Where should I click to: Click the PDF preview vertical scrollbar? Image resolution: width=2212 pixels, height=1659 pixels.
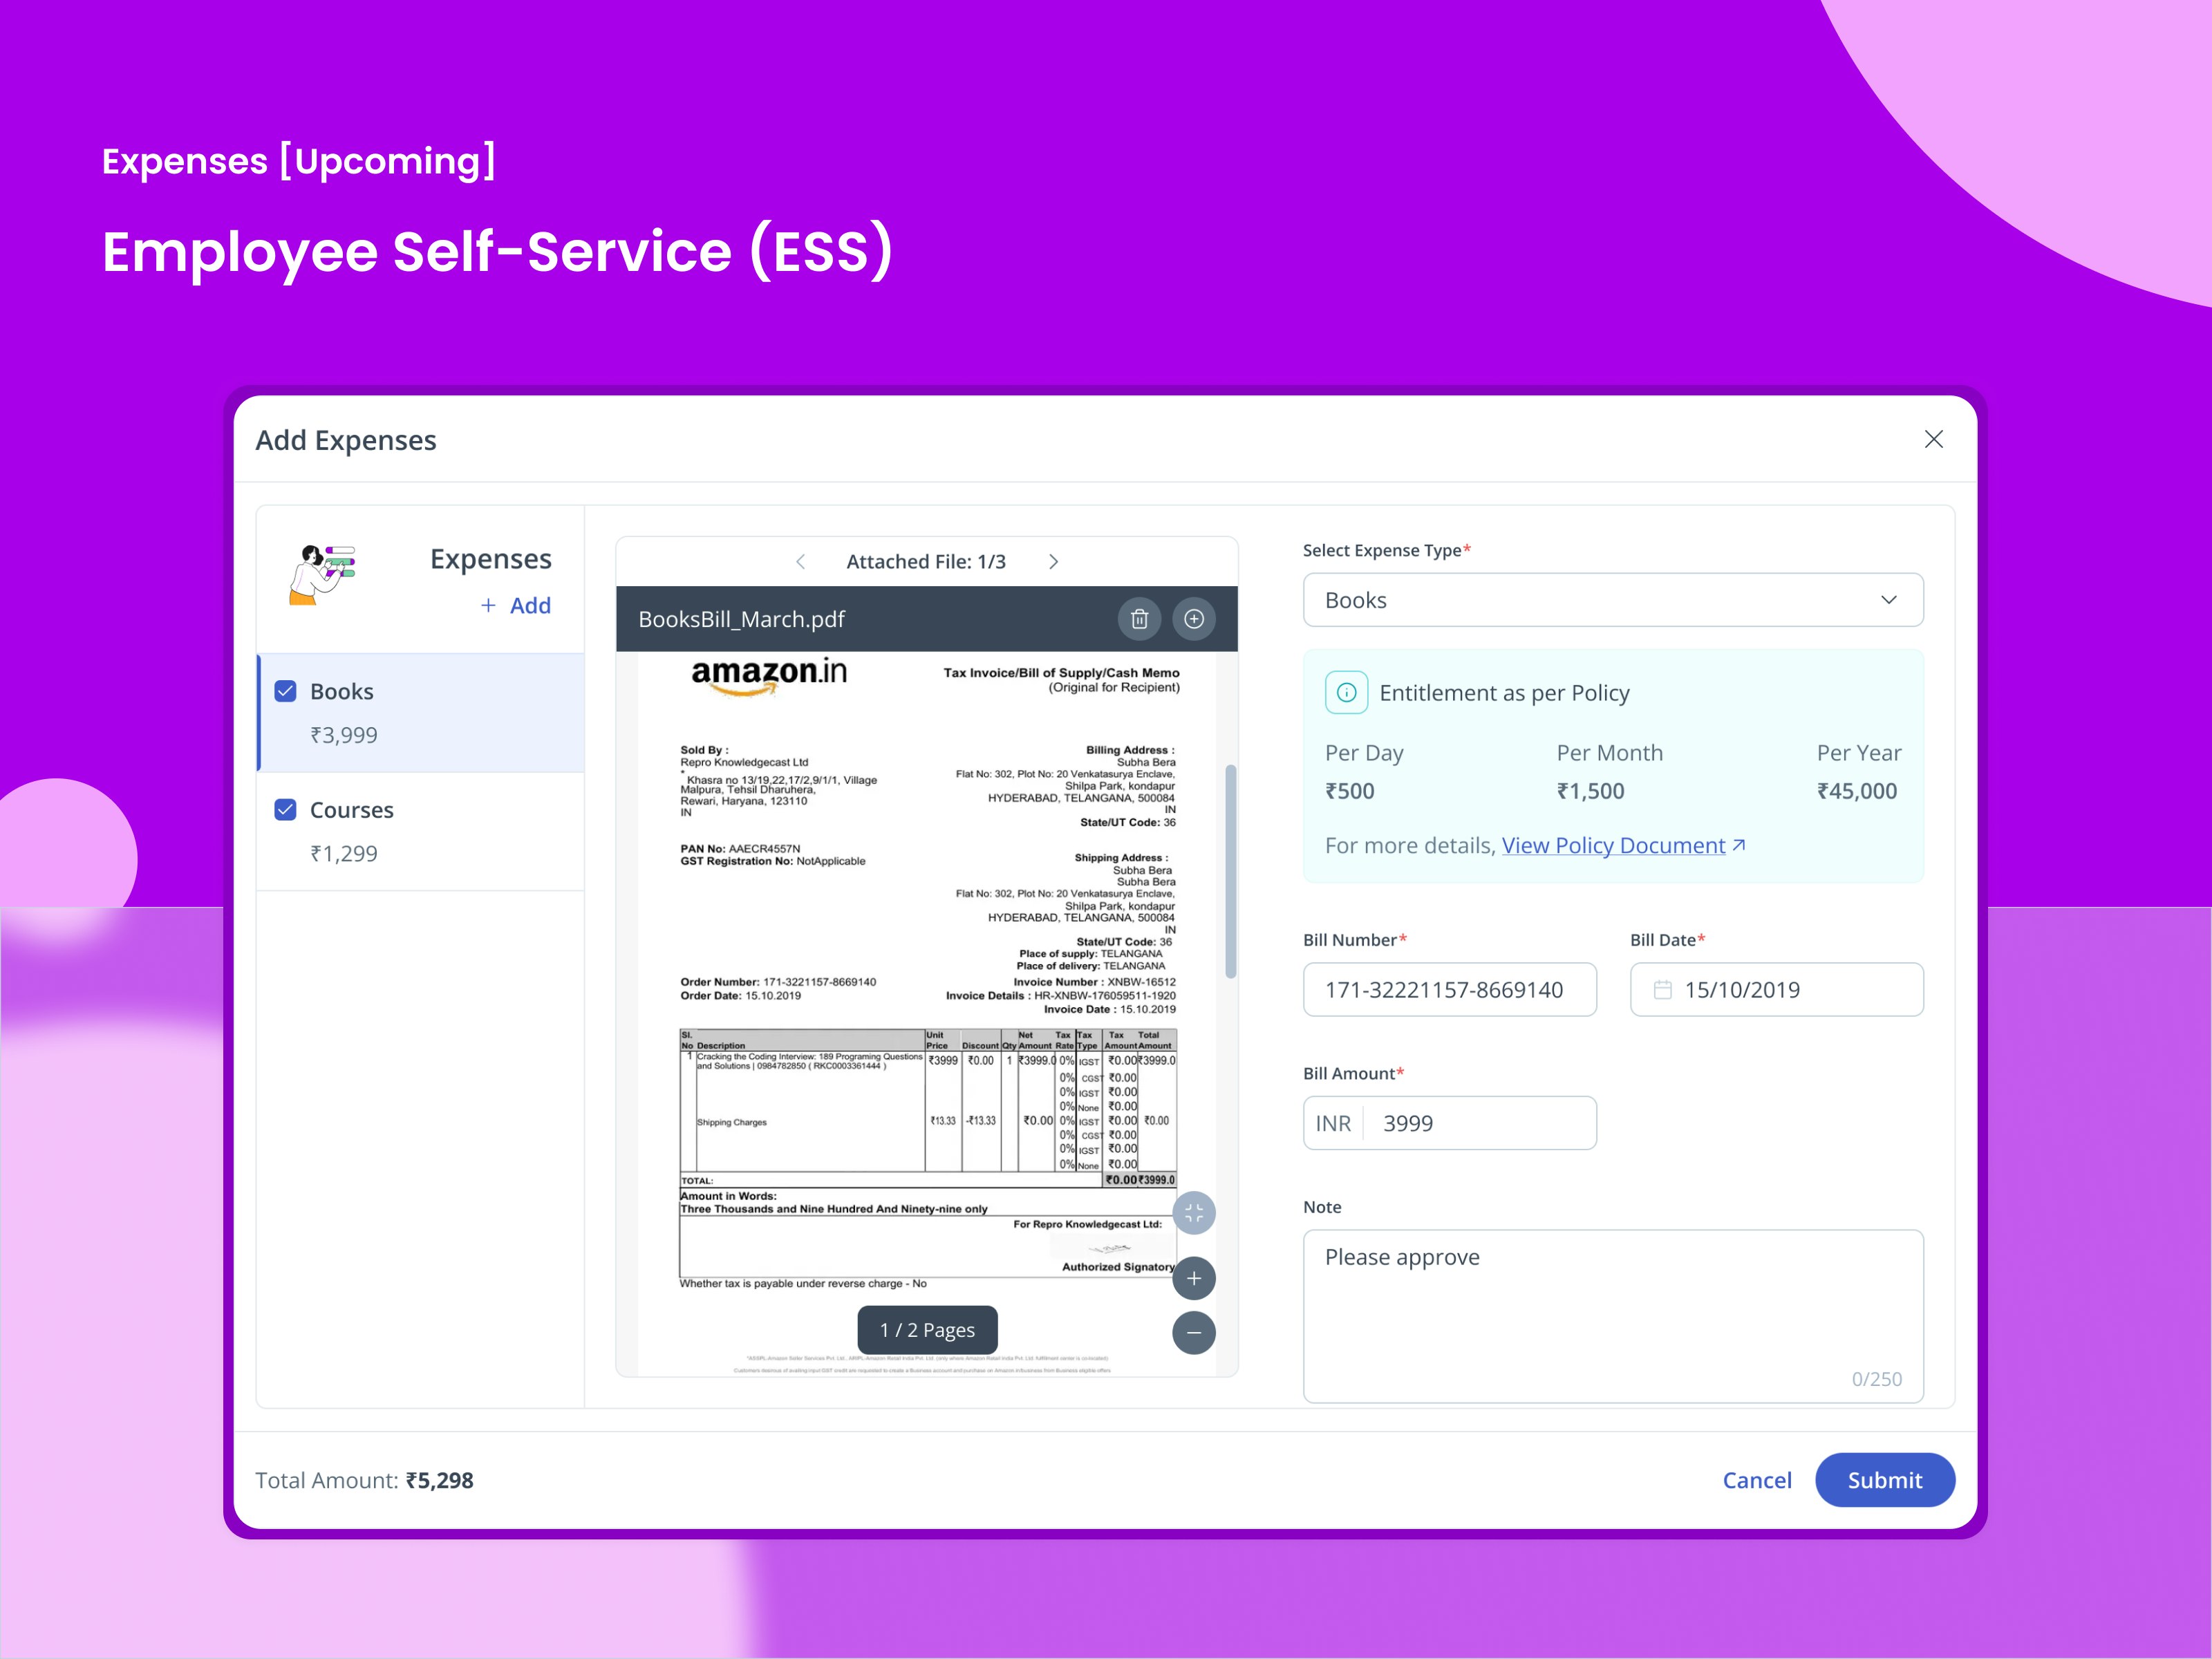(x=1231, y=871)
